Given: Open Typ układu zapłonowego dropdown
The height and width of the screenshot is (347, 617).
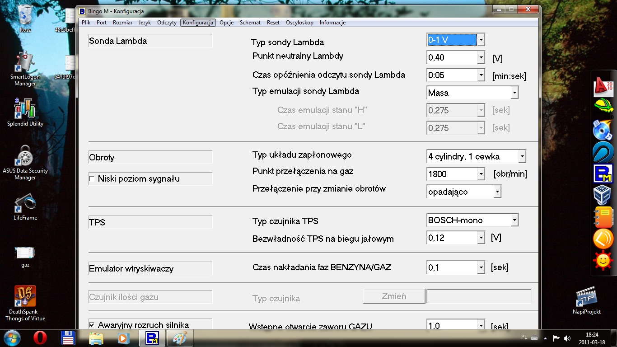Looking at the screenshot, I should (522, 157).
